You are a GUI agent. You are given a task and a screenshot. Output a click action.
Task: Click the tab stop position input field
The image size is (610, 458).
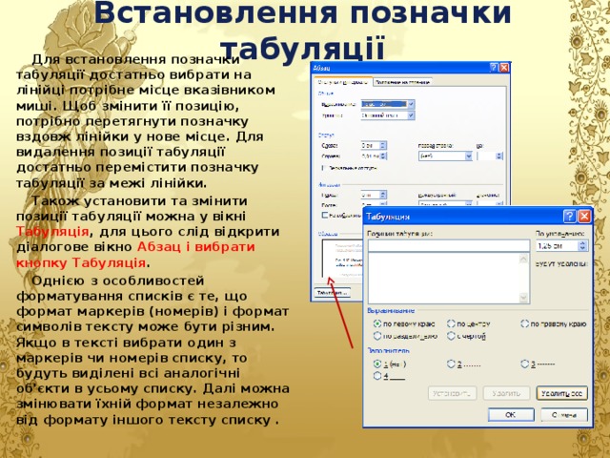pos(449,246)
